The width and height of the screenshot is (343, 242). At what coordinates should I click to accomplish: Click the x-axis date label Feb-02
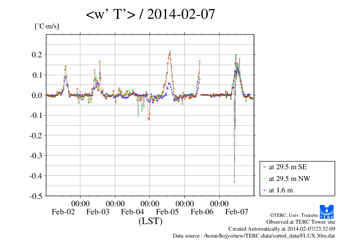pyautogui.click(x=63, y=211)
